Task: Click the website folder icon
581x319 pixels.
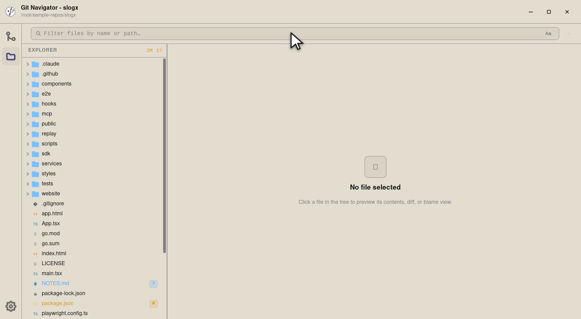Action: point(35,194)
